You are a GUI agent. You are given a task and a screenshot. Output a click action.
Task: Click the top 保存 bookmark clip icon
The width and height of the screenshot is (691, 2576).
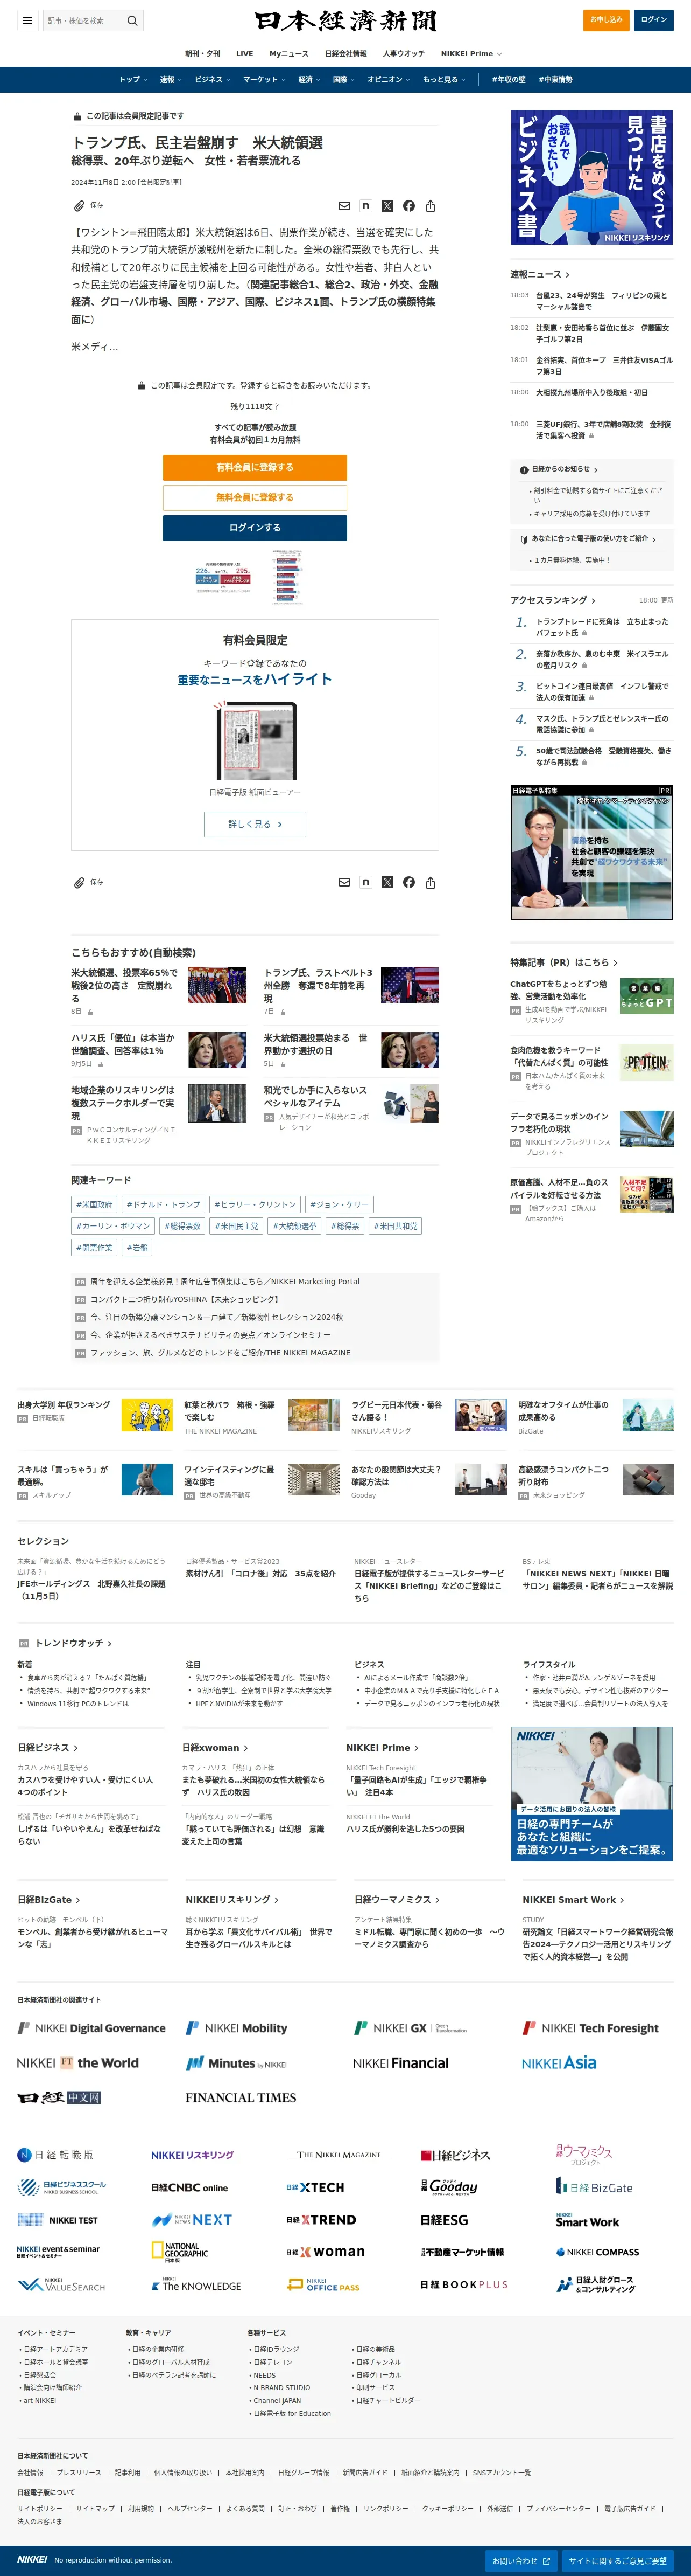79,206
